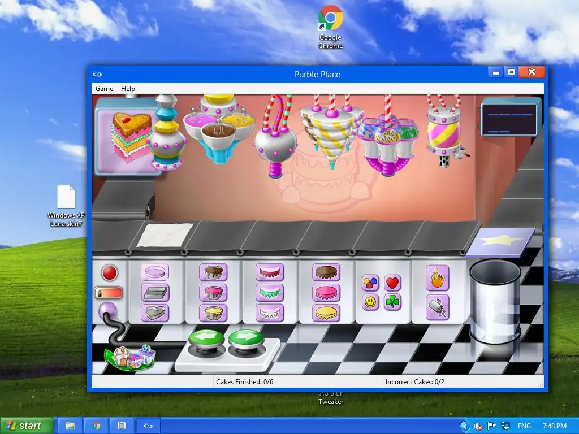This screenshot has width=579, height=434.
Task: Click the Purble Place title bar eyes icon
Action: click(97, 74)
